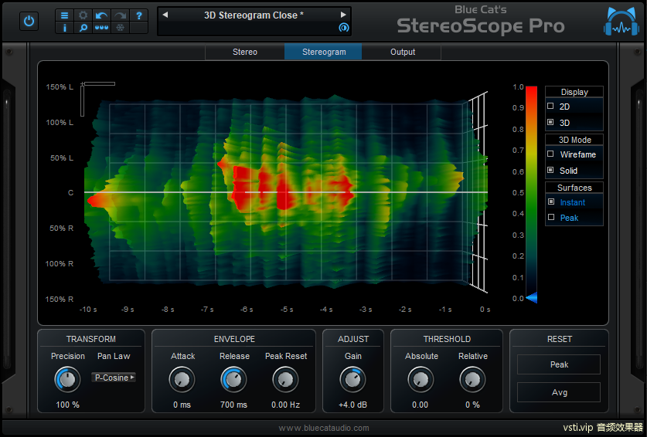Enable the Peak surface checkbox
This screenshot has width=647, height=437.
point(551,217)
